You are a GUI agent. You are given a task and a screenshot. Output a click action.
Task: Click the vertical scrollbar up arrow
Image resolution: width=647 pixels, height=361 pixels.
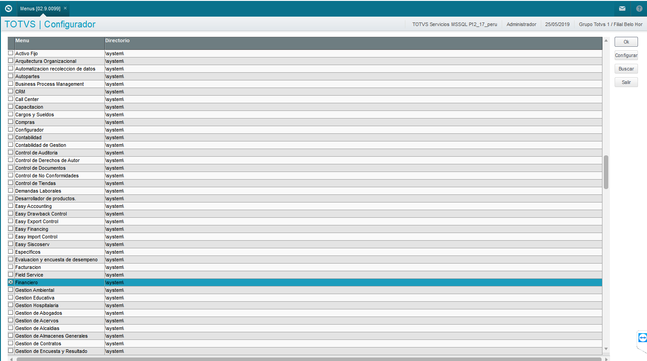click(x=606, y=41)
